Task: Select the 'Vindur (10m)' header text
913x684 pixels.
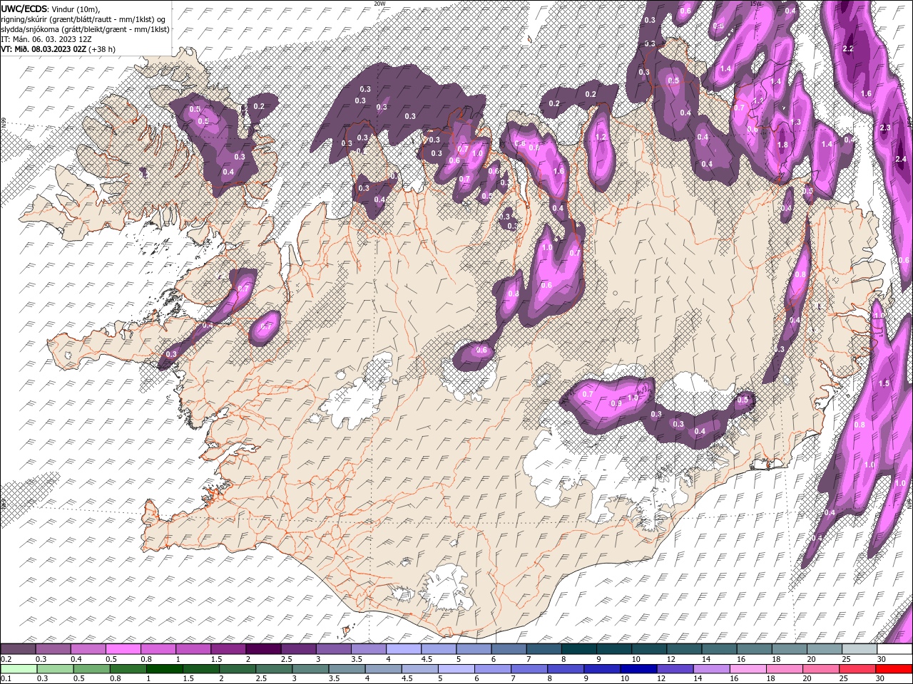Action: pos(76,9)
